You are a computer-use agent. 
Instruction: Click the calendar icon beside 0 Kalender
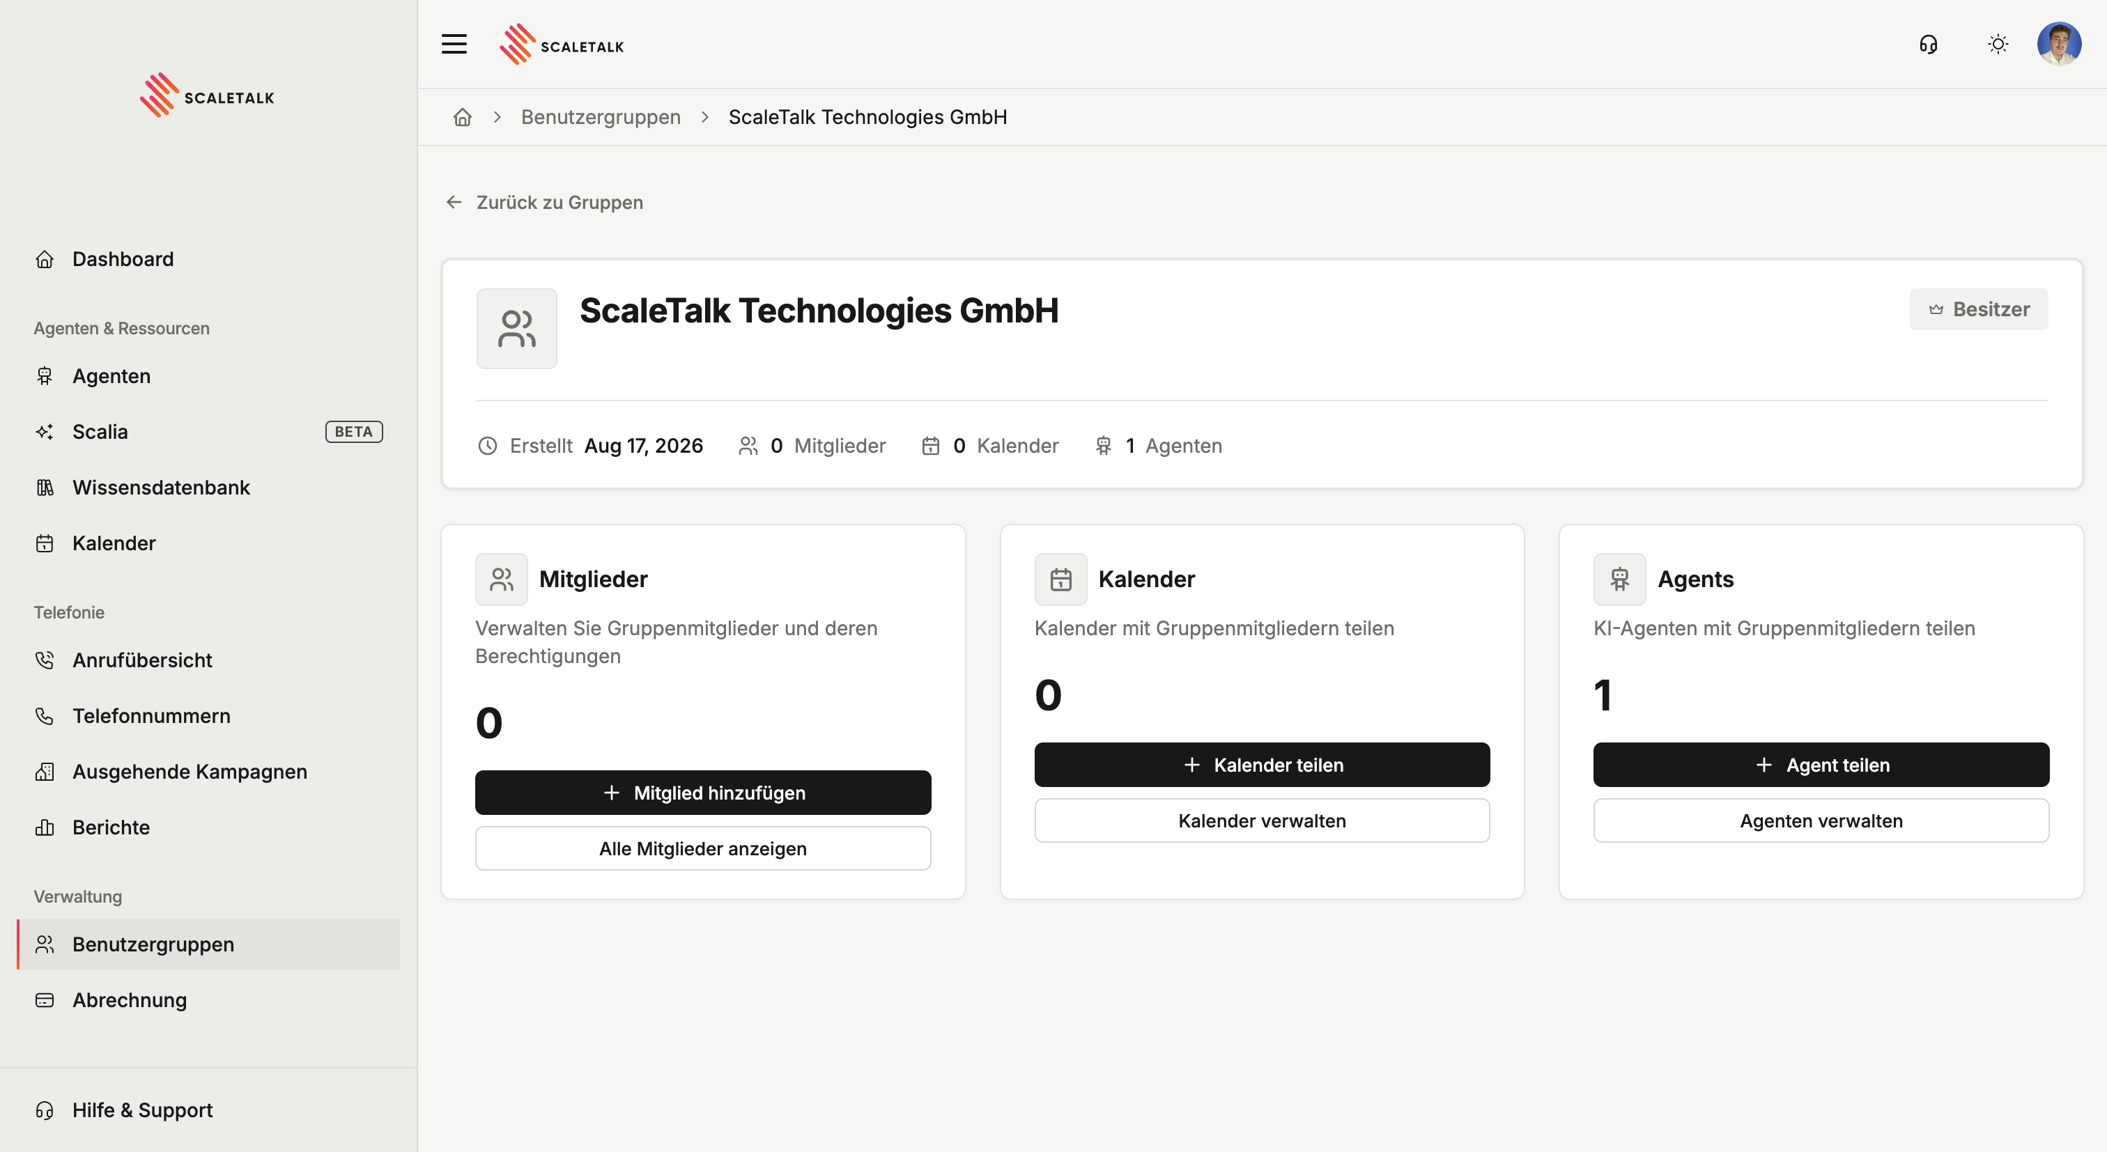[931, 446]
